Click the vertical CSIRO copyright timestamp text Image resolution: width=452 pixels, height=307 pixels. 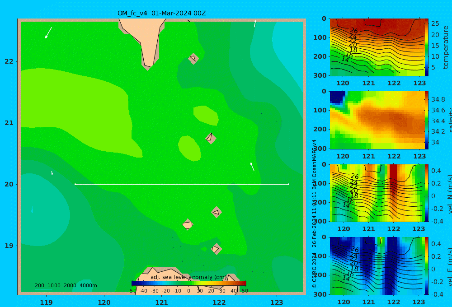click(314, 214)
